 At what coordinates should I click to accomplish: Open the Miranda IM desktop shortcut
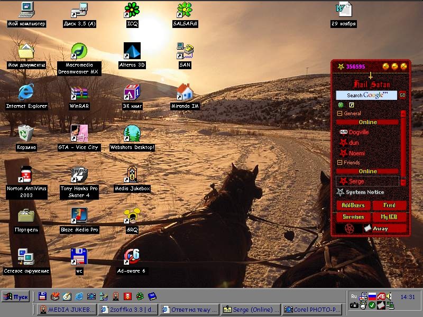pos(185,93)
